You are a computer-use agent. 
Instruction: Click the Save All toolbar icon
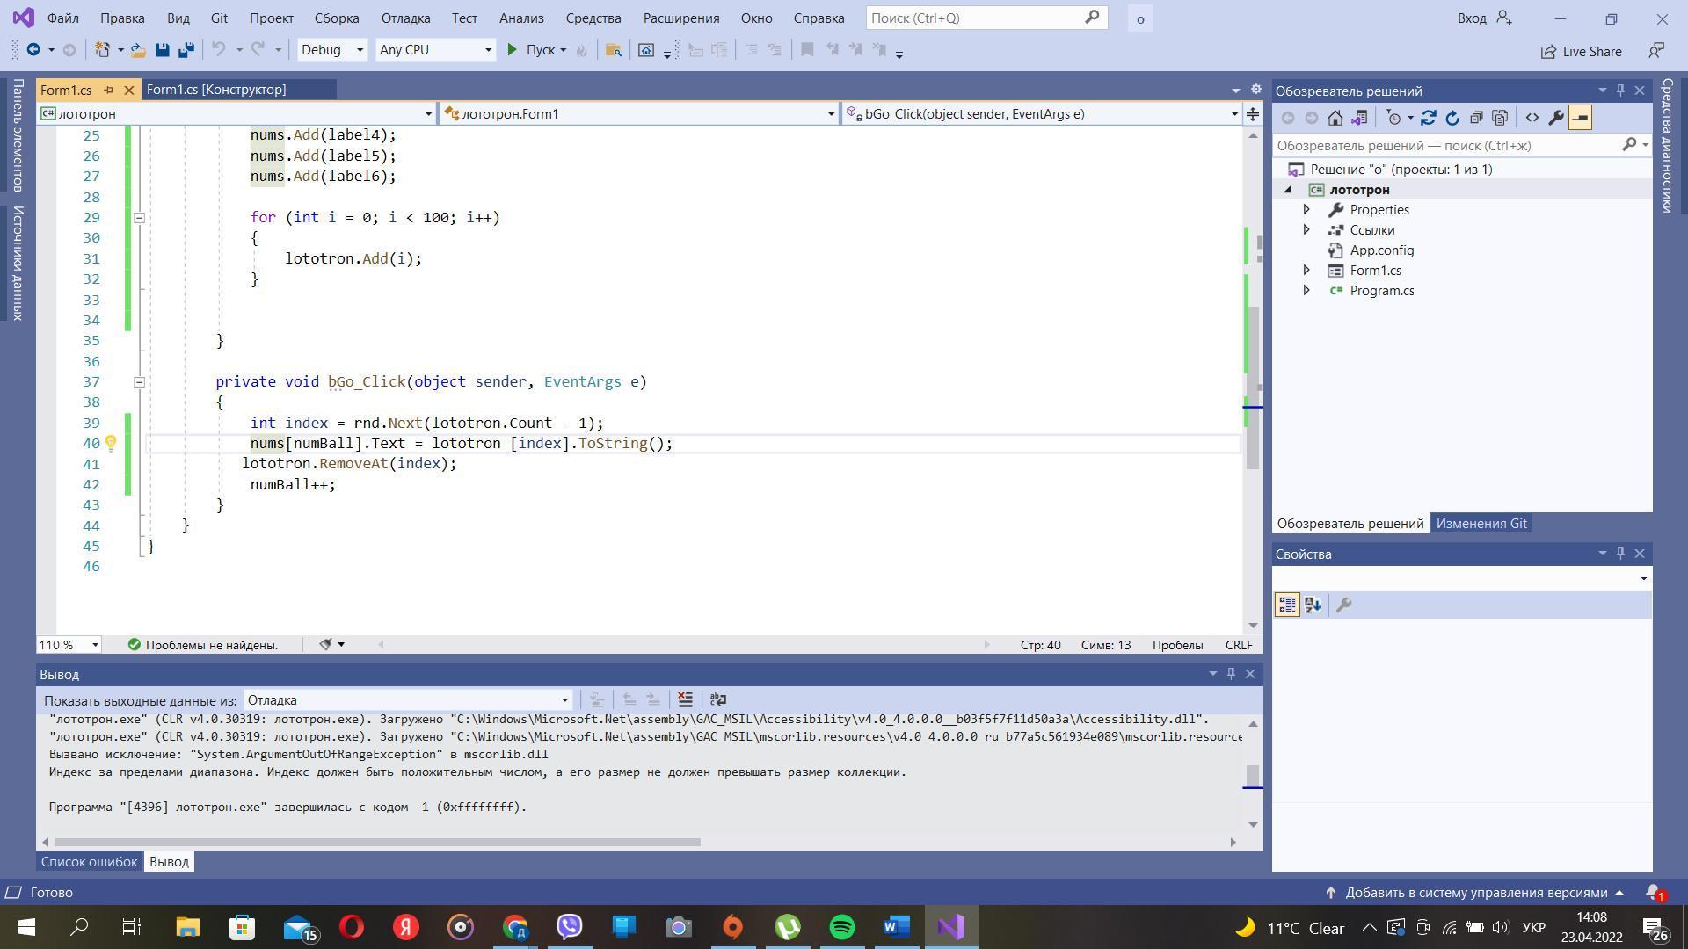tap(186, 50)
